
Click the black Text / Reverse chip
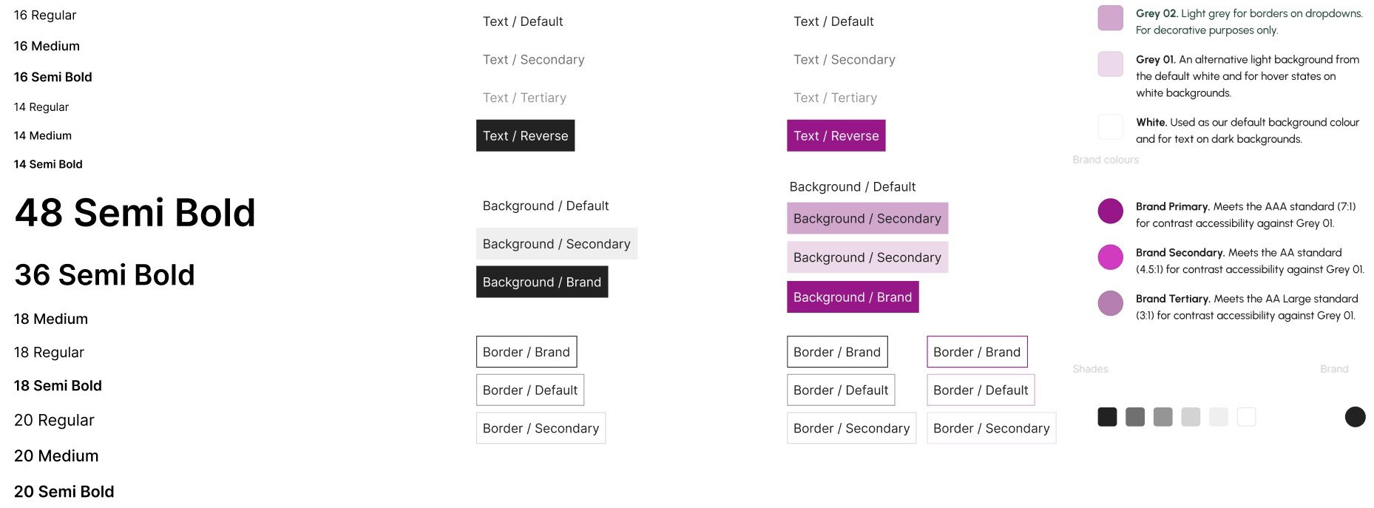point(525,136)
